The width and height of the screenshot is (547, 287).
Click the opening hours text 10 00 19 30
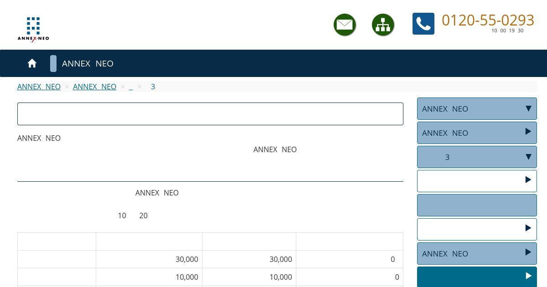(507, 31)
